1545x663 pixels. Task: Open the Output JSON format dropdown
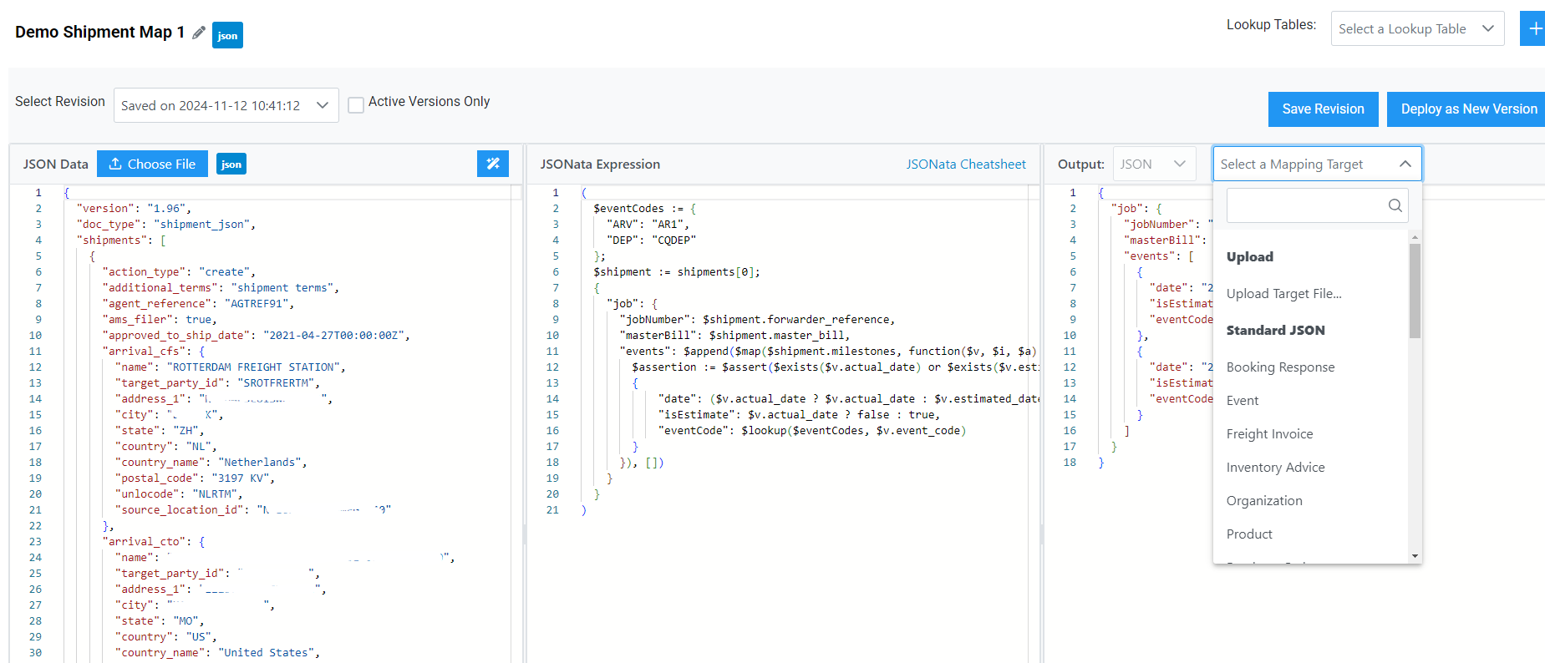(x=1154, y=164)
